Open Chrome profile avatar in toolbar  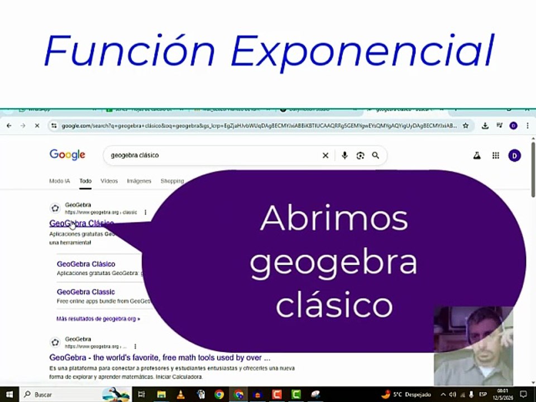pyautogui.click(x=513, y=126)
